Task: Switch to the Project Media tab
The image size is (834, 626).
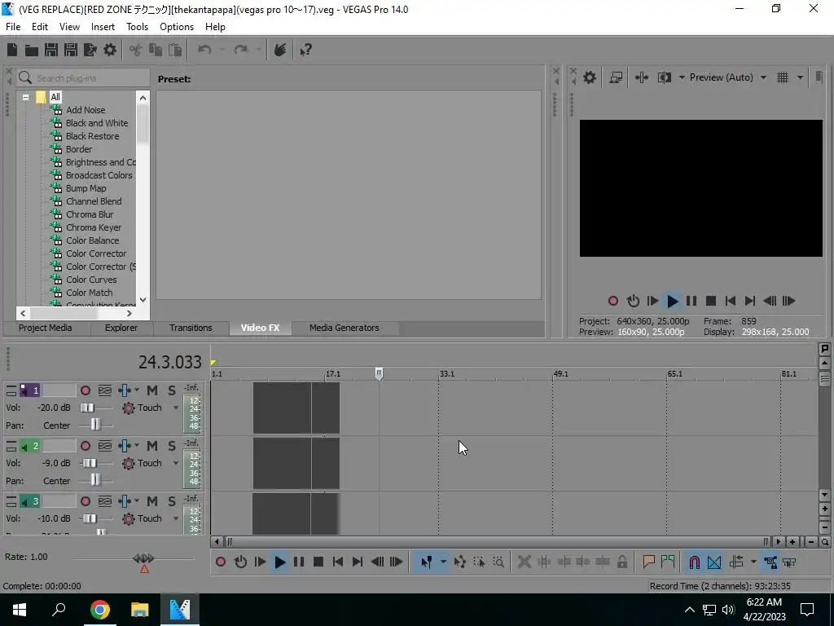Action: tap(46, 328)
